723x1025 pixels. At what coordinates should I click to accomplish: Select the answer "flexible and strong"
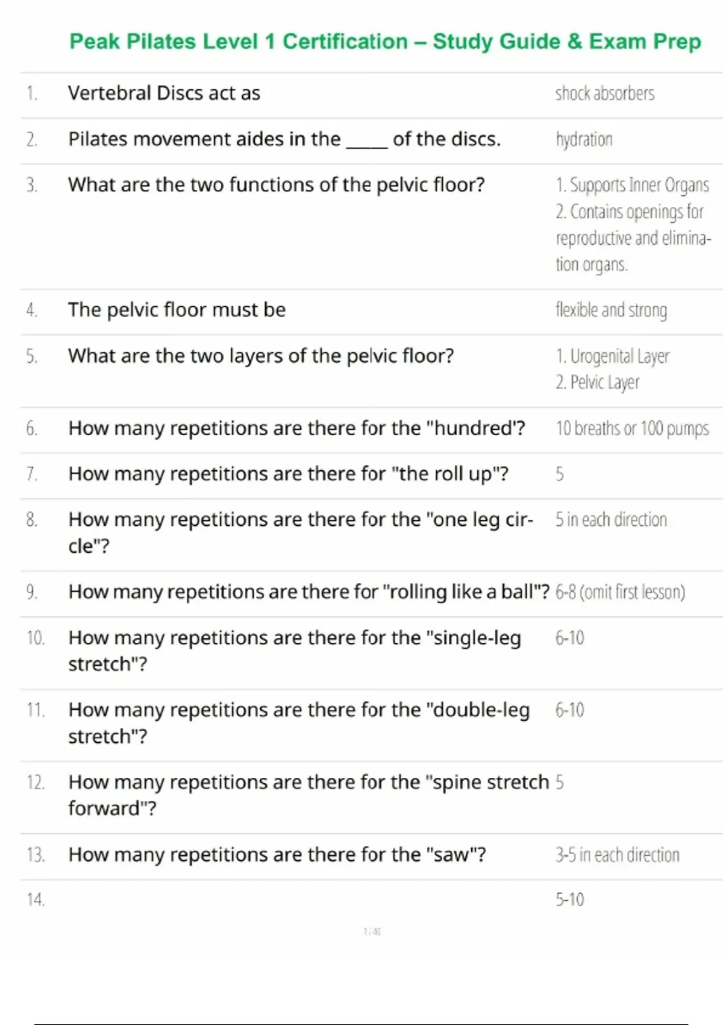(x=611, y=310)
